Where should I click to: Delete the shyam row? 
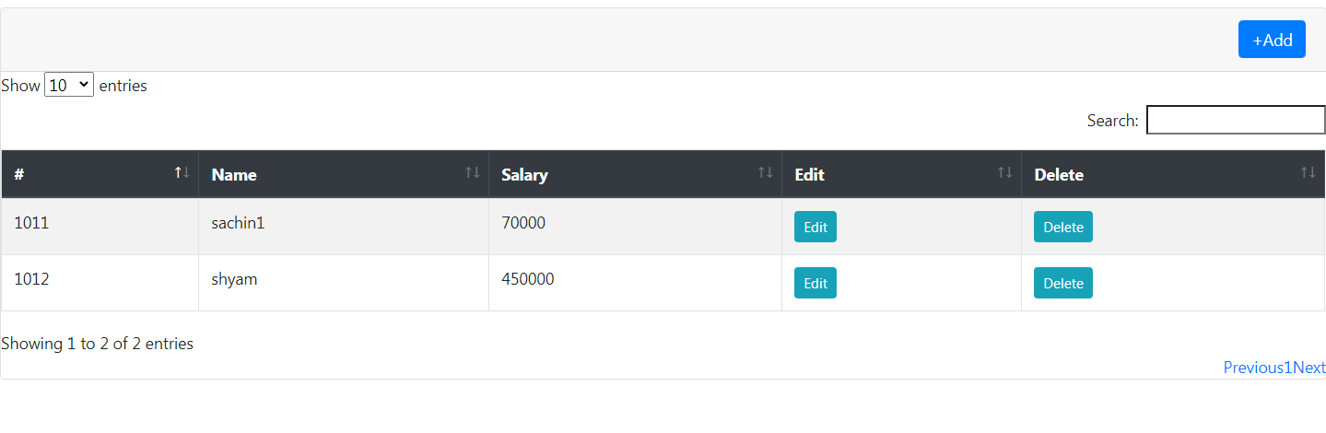[1063, 283]
